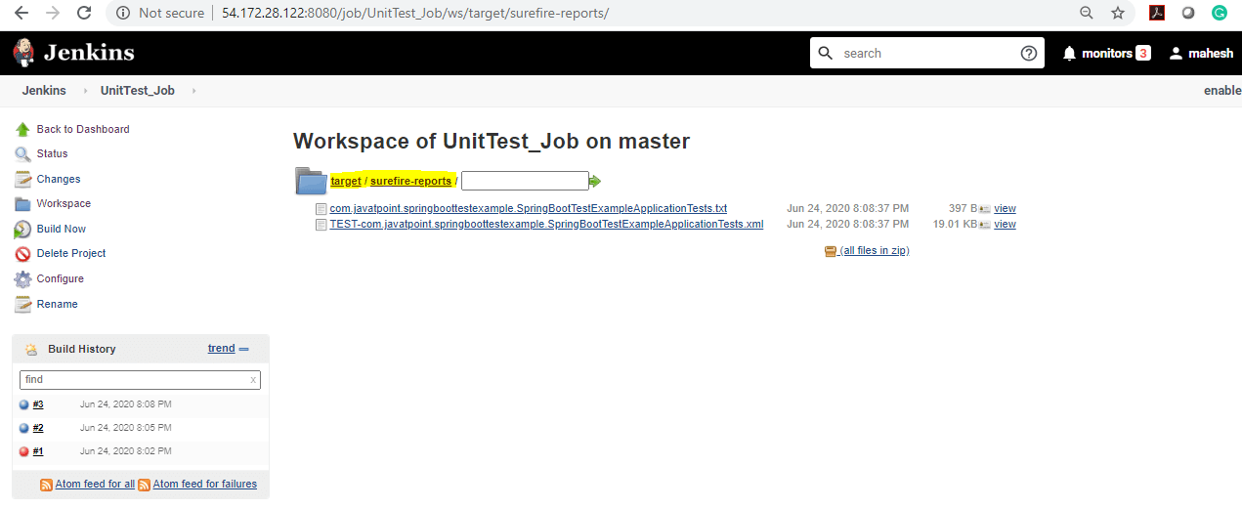Click the search help question-mark icon
1242x509 pixels.
[1029, 53]
